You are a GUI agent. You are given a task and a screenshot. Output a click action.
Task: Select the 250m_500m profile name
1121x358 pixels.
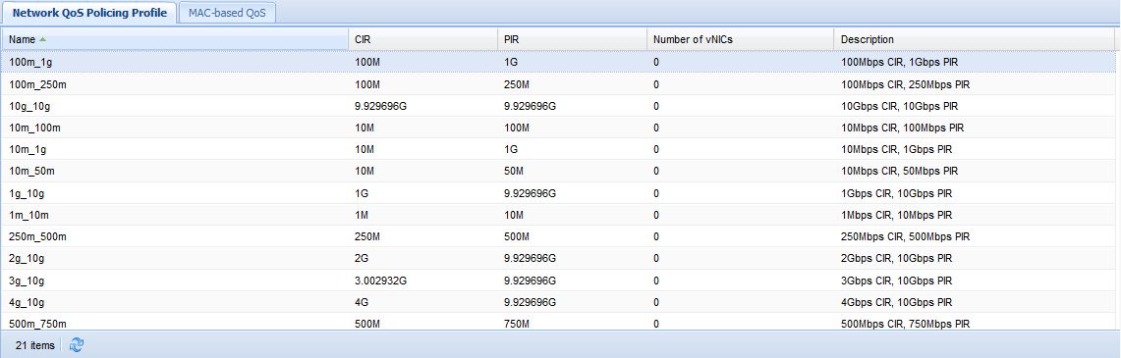pyautogui.click(x=38, y=236)
